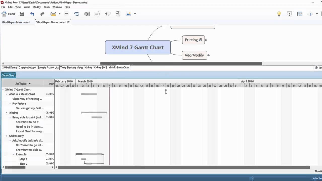
Task: Collapse the XMind 7 Gantt Chart tree root
Action: click(x=3, y=89)
